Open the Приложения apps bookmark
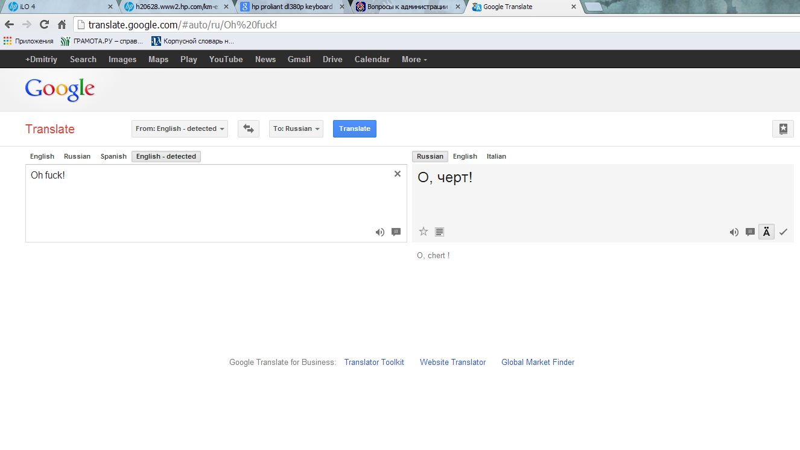 point(28,41)
